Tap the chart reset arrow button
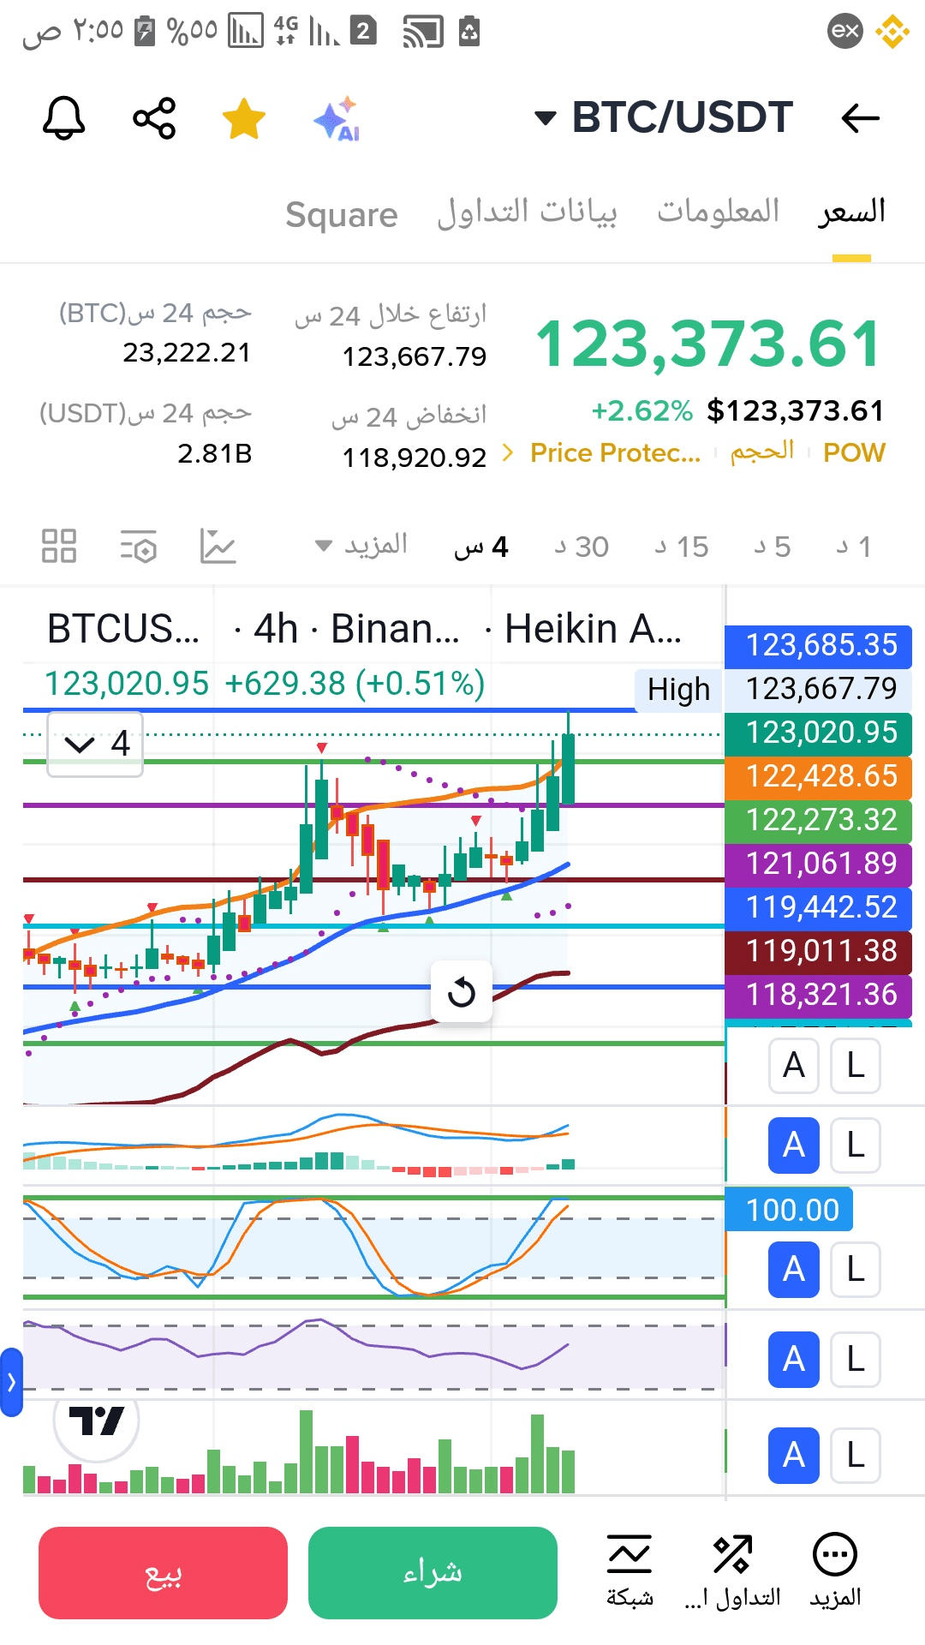The width and height of the screenshot is (925, 1645). (x=462, y=992)
